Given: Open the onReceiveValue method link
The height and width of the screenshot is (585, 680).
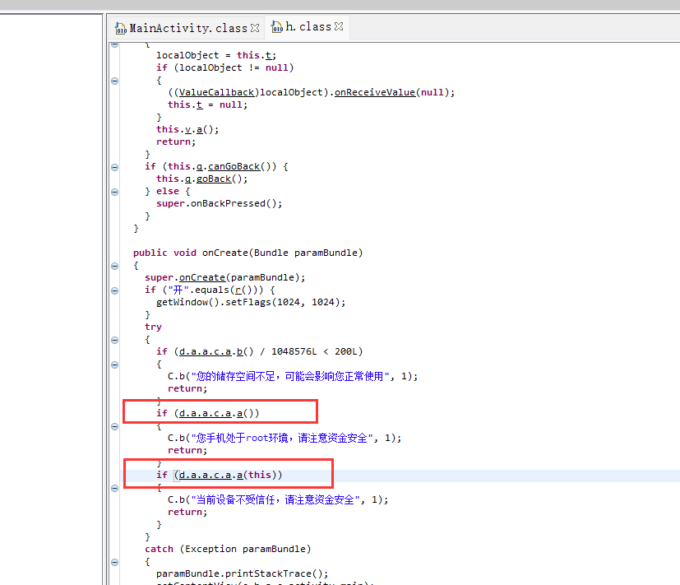Looking at the screenshot, I should tap(375, 92).
